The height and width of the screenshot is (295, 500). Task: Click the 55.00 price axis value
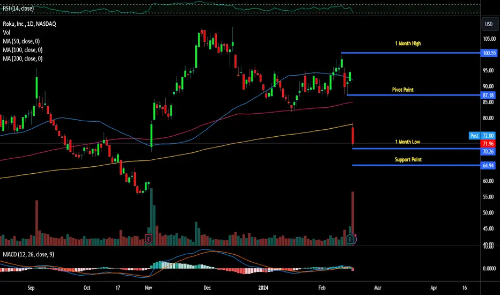(x=488, y=197)
